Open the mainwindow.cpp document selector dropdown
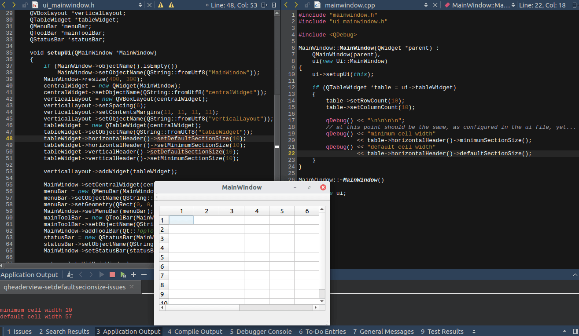This screenshot has height=336, width=579. pos(426,5)
